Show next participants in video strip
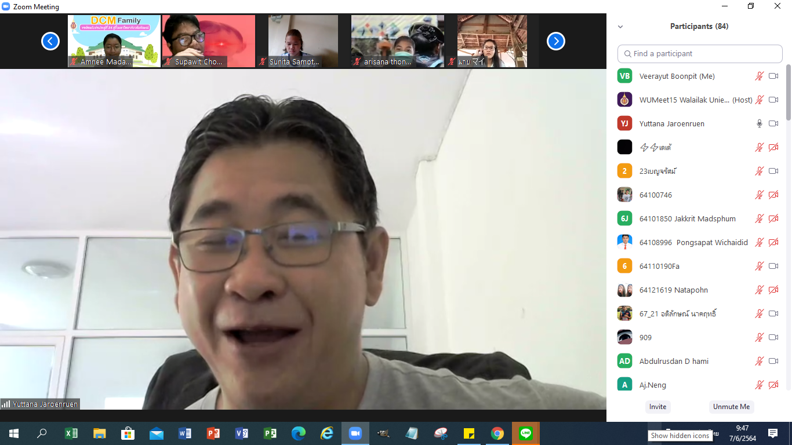 tap(556, 41)
